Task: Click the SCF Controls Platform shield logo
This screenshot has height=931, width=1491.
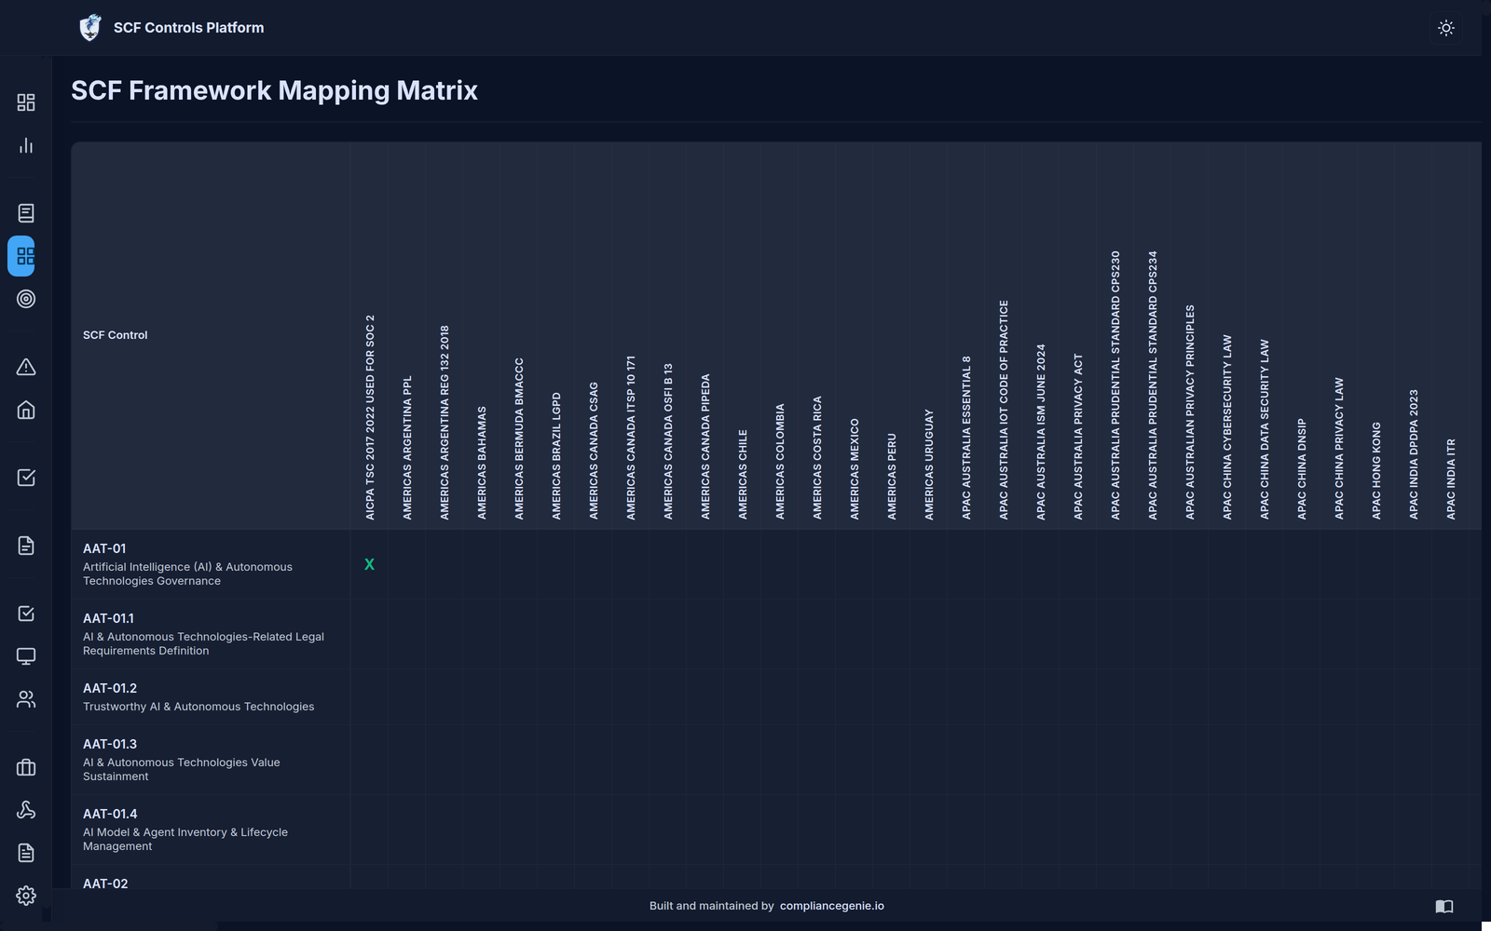Action: pyautogui.click(x=90, y=28)
